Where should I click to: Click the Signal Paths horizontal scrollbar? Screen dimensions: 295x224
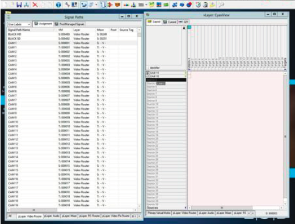coord(72,210)
